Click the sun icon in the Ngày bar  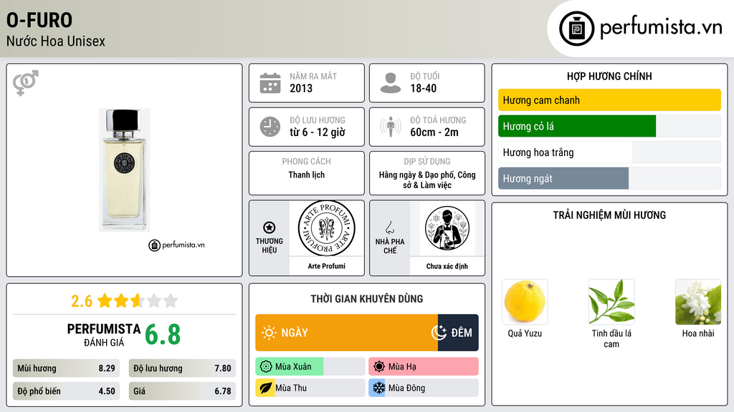[x=269, y=333]
